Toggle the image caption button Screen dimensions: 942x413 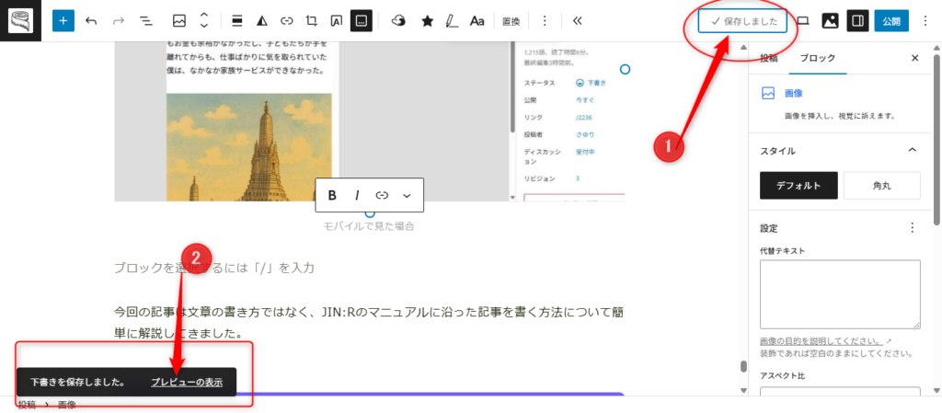(x=361, y=21)
